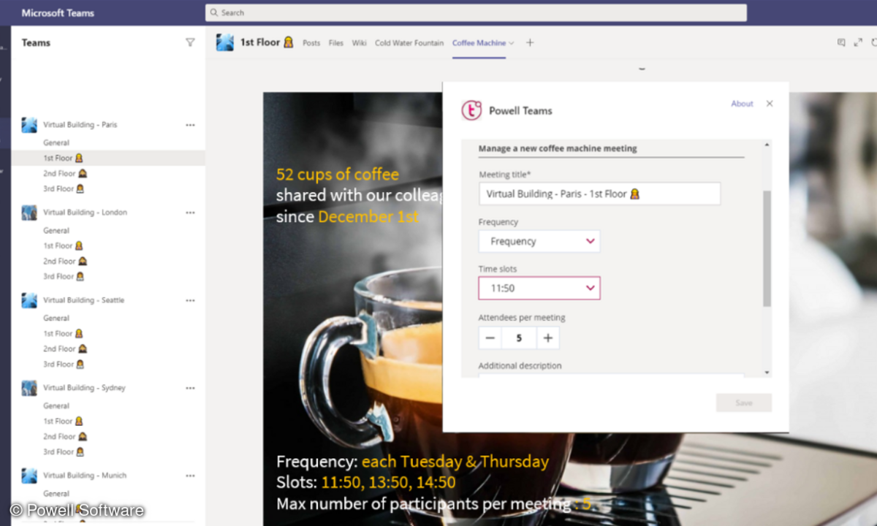Open 1st Floor channel under Seattle

coord(63,333)
